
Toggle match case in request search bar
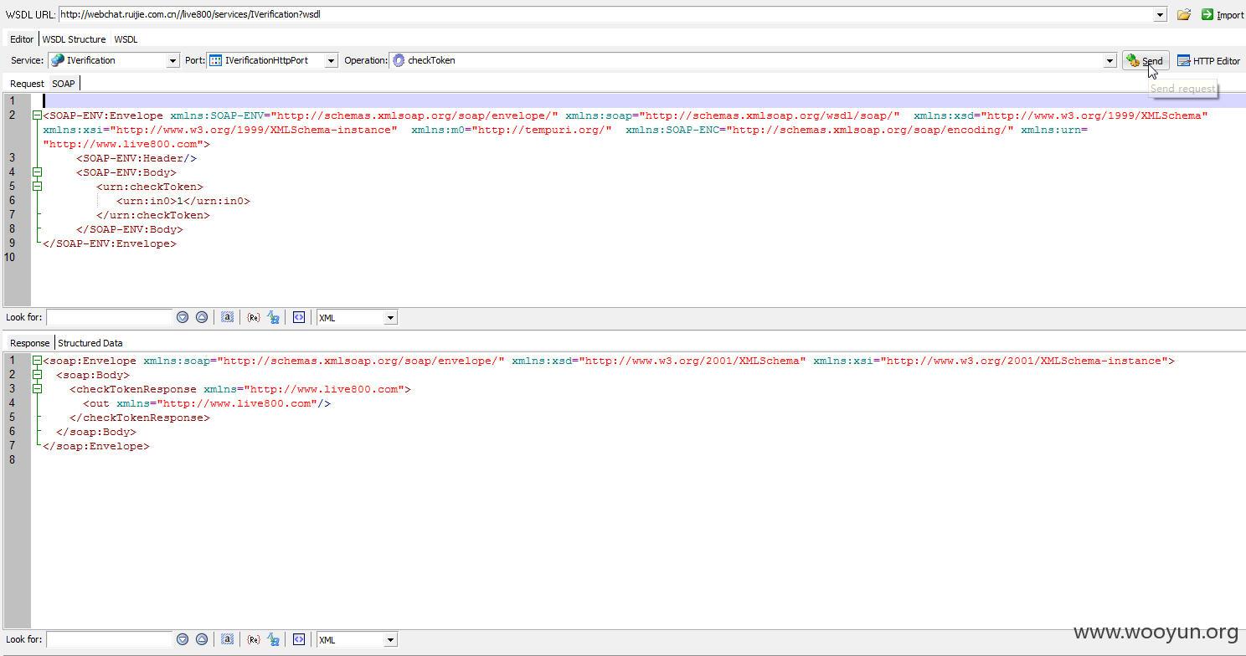click(273, 317)
